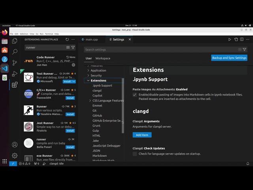Split the editor right

pyautogui.click(x=242, y=40)
